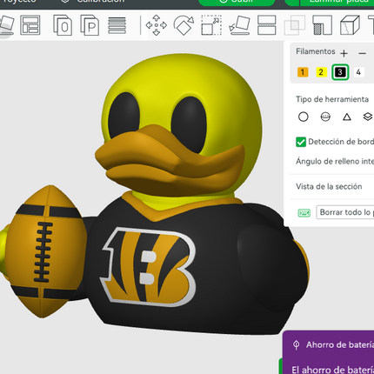Click the Ahorro de batería notification
This screenshot has height=374, width=374.
coord(329,352)
